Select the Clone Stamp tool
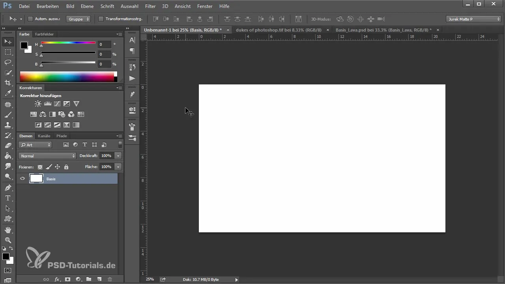The image size is (505, 284). pos(8,125)
